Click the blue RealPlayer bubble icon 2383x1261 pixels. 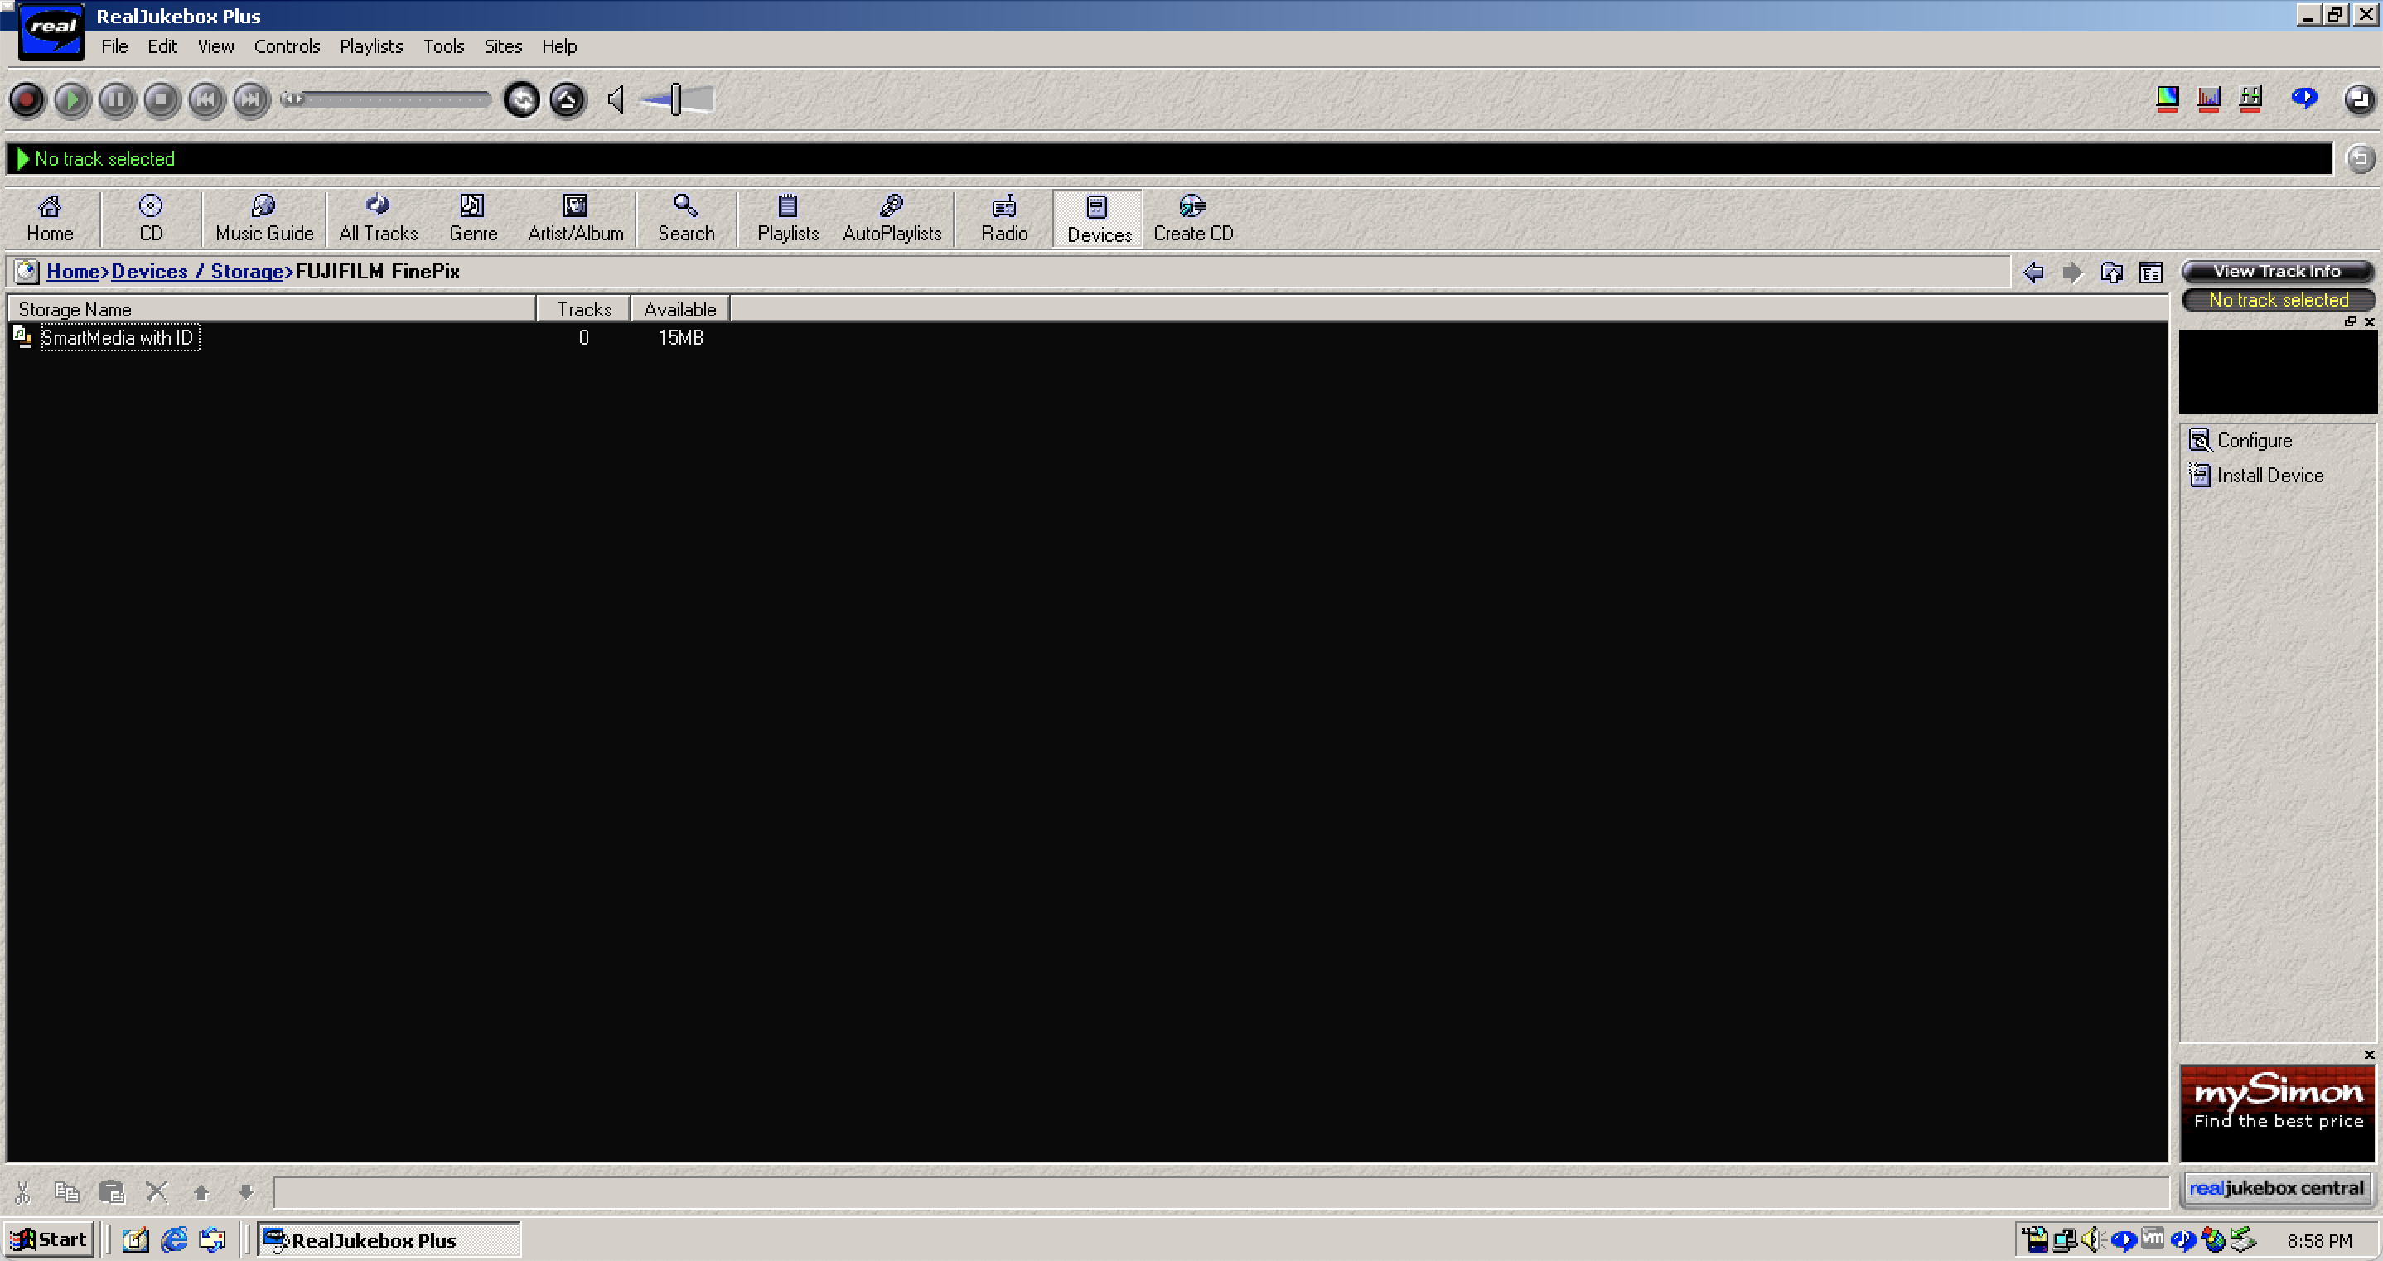click(x=2305, y=97)
